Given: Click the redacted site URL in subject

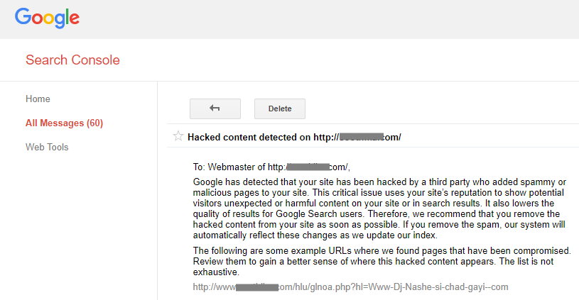Looking at the screenshot, I should click(x=361, y=137).
